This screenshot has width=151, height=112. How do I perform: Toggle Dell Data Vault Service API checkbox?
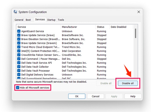click(19, 63)
